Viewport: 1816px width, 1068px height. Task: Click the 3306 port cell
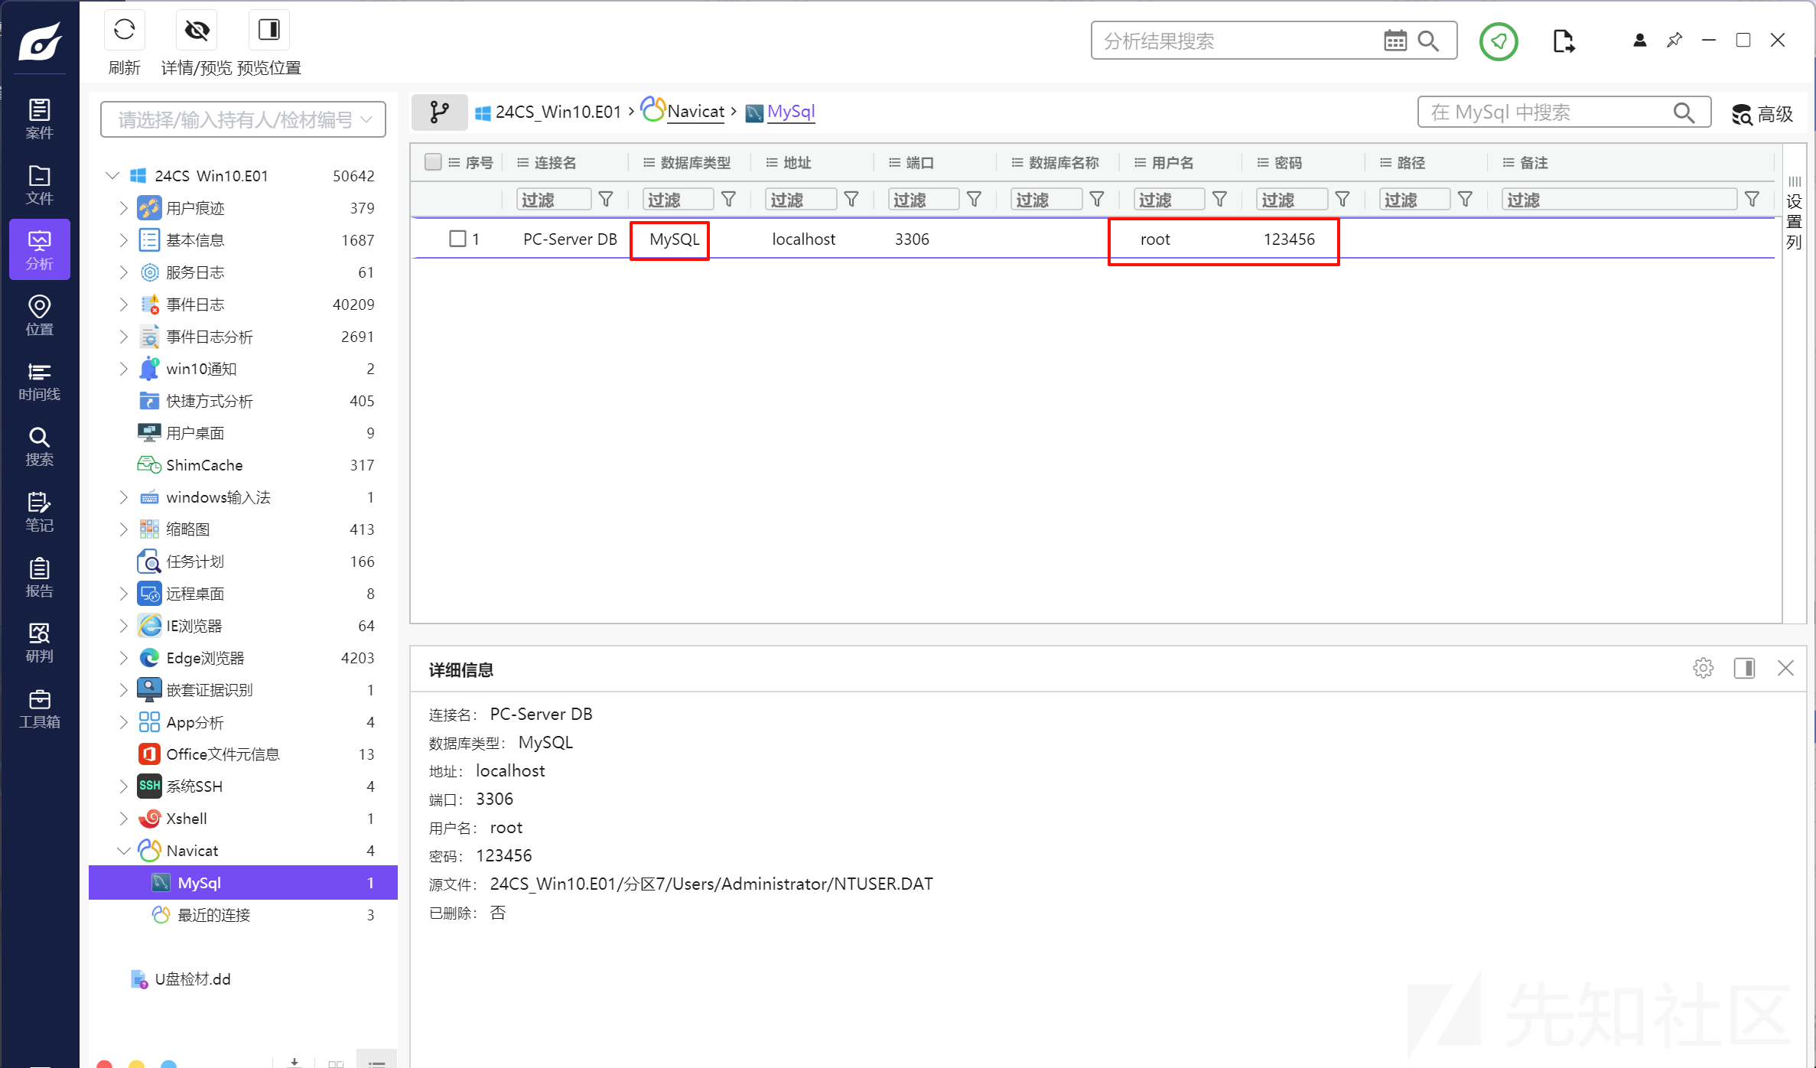(x=912, y=239)
